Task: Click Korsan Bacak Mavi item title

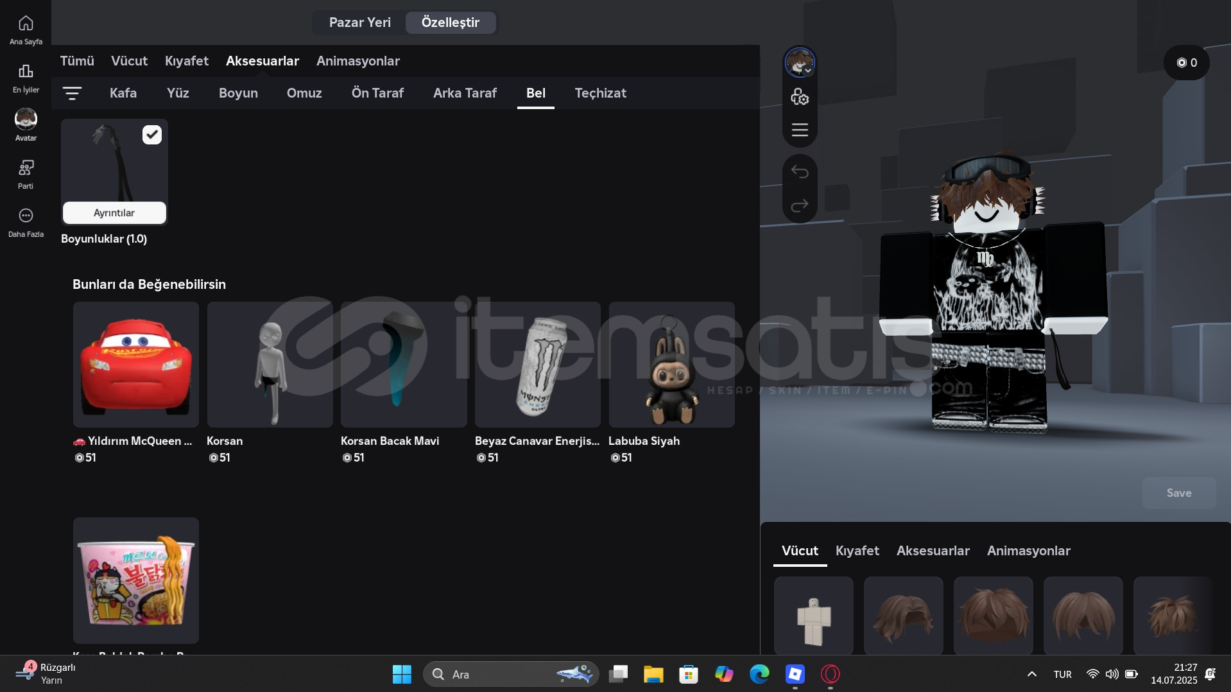Action: [390, 441]
